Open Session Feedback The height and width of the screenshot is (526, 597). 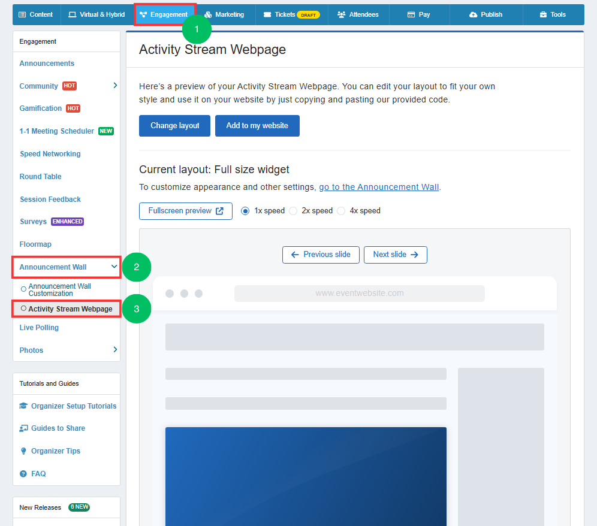coord(50,199)
